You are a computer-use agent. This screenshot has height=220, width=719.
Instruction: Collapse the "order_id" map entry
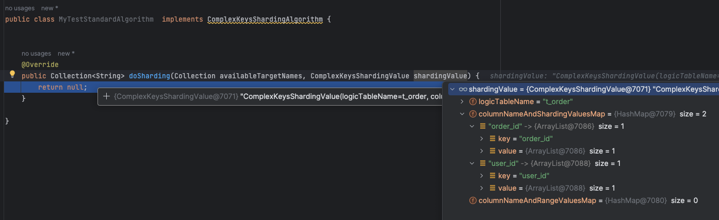(x=472, y=126)
